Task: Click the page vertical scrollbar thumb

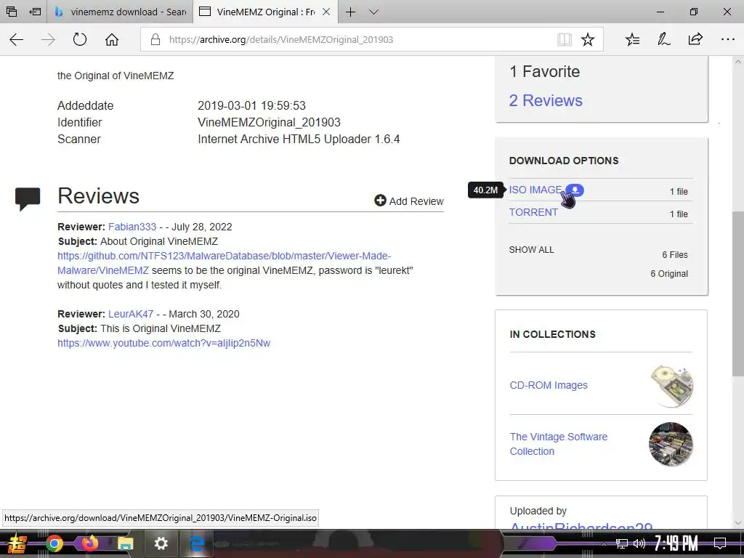Action: pyautogui.click(x=738, y=294)
